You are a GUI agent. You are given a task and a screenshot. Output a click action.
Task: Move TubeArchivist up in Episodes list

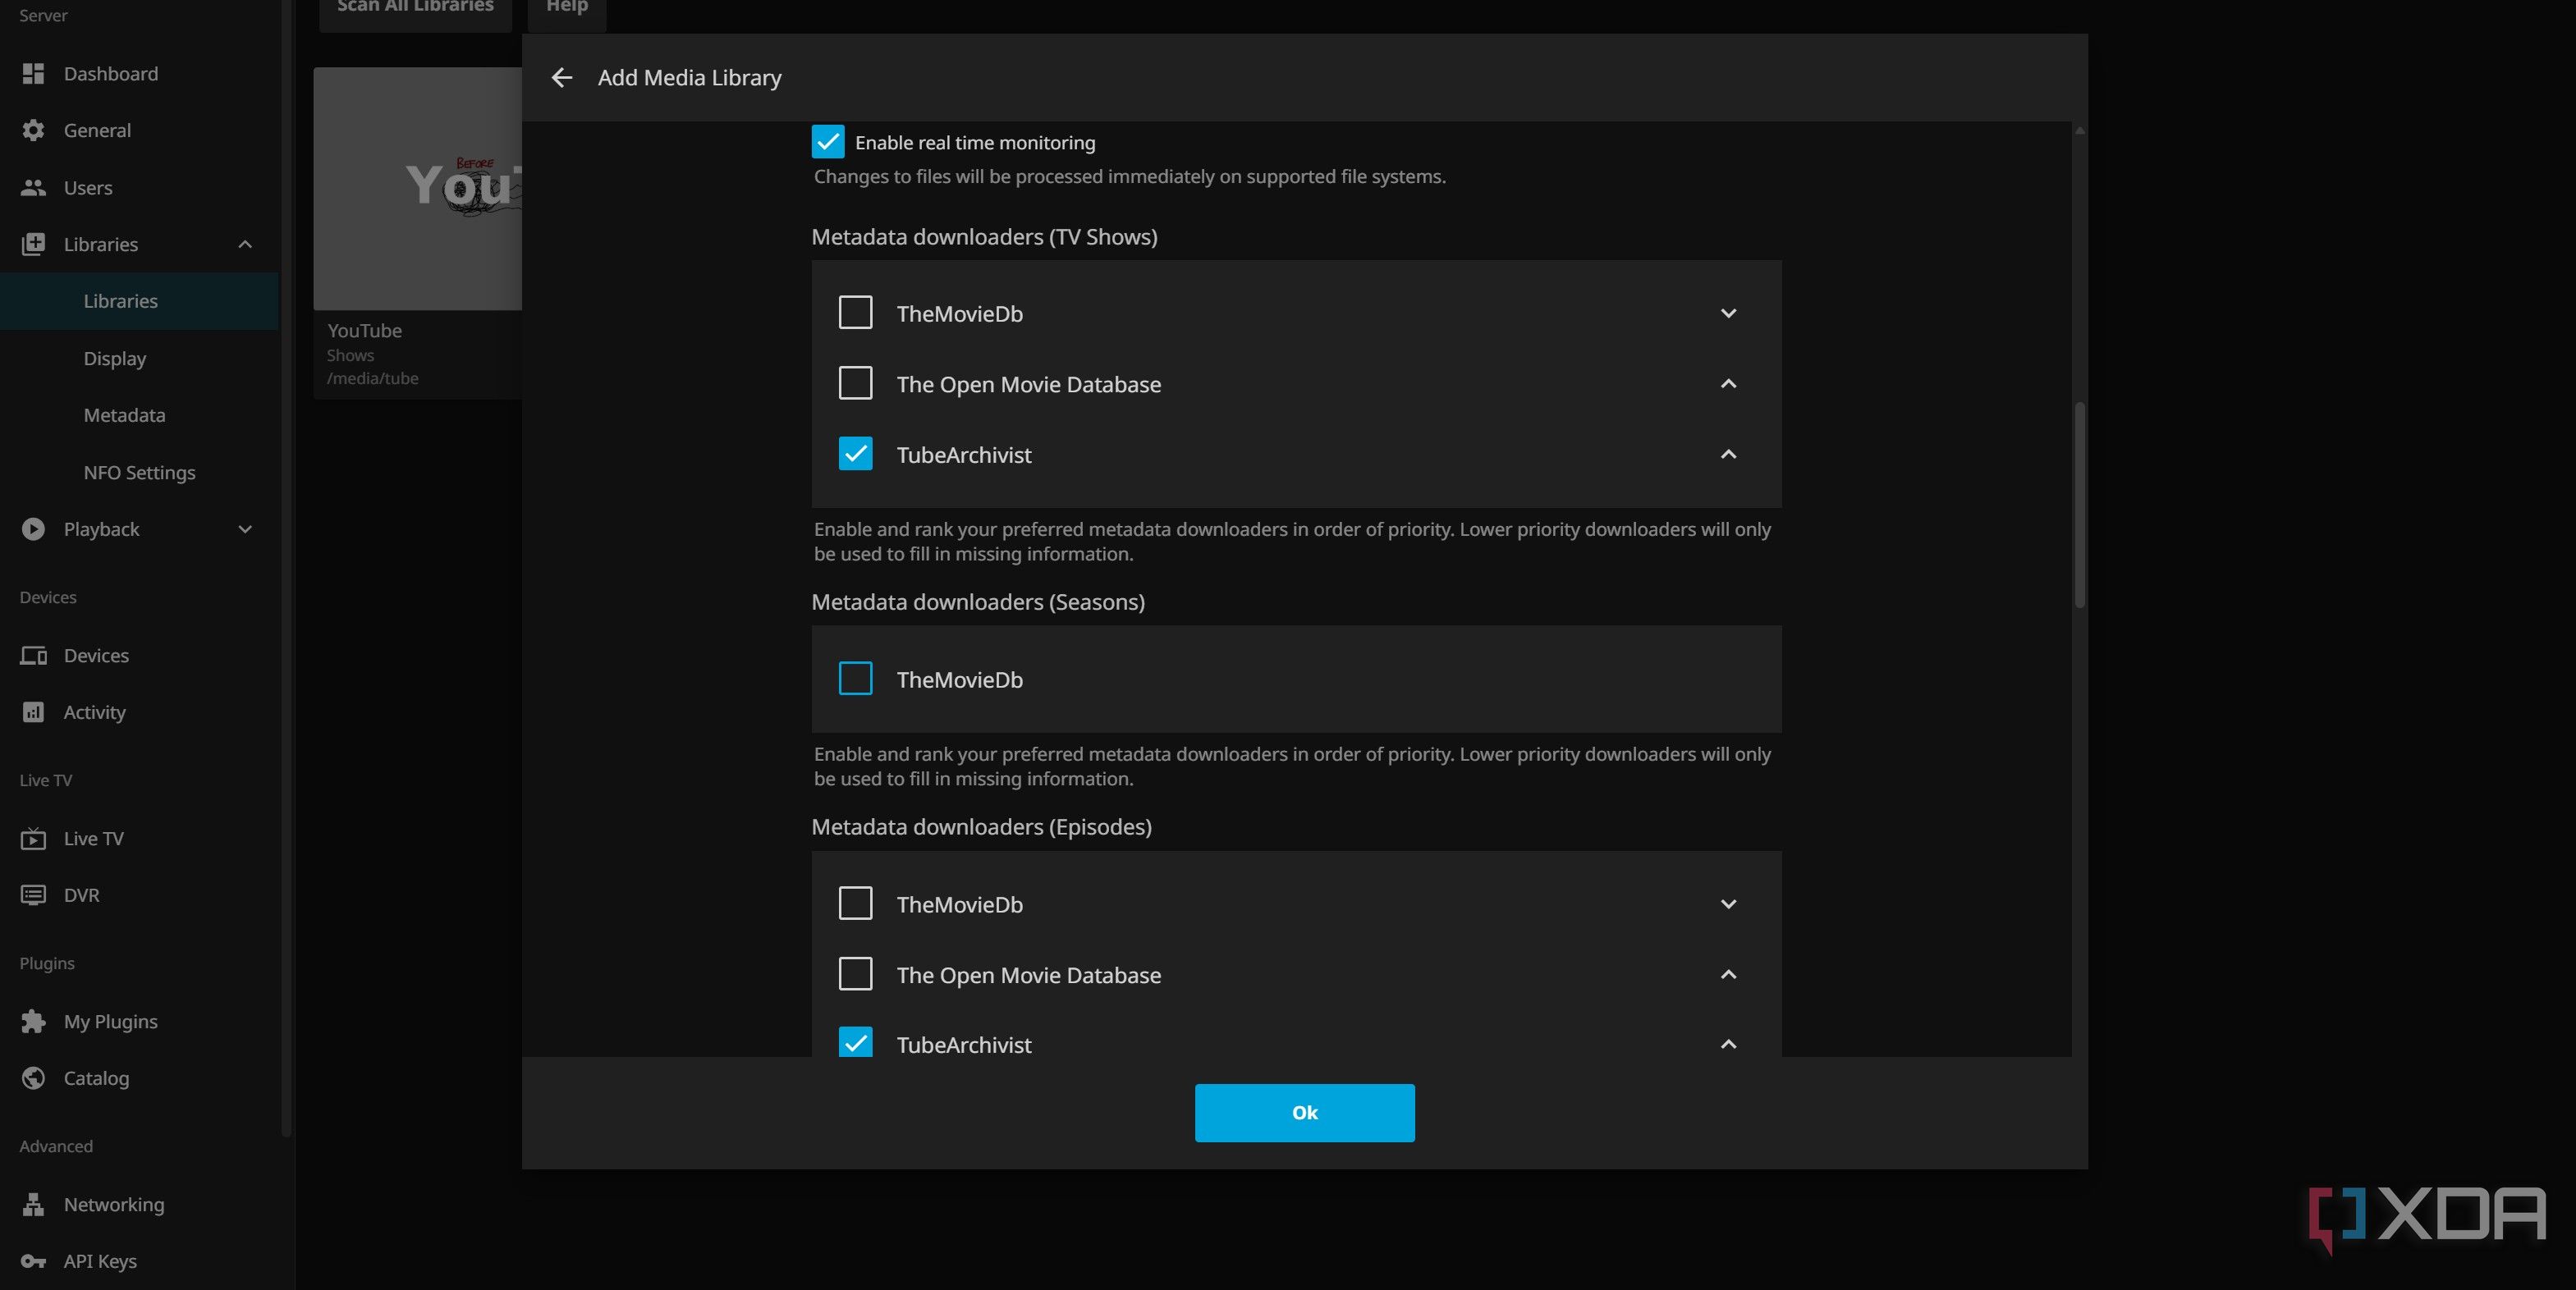tap(1728, 1044)
